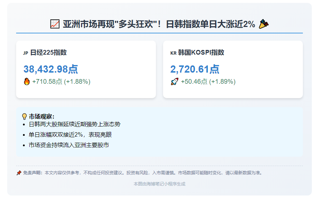Click the rising chart emoji in title
This screenshot has height=207, width=319.
tap(55, 24)
